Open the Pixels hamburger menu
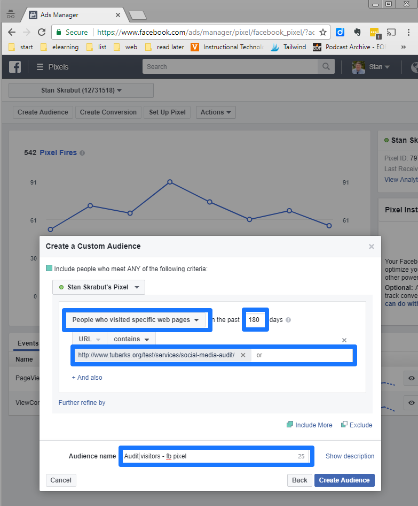Viewport: 418px width, 506px height. (40, 67)
